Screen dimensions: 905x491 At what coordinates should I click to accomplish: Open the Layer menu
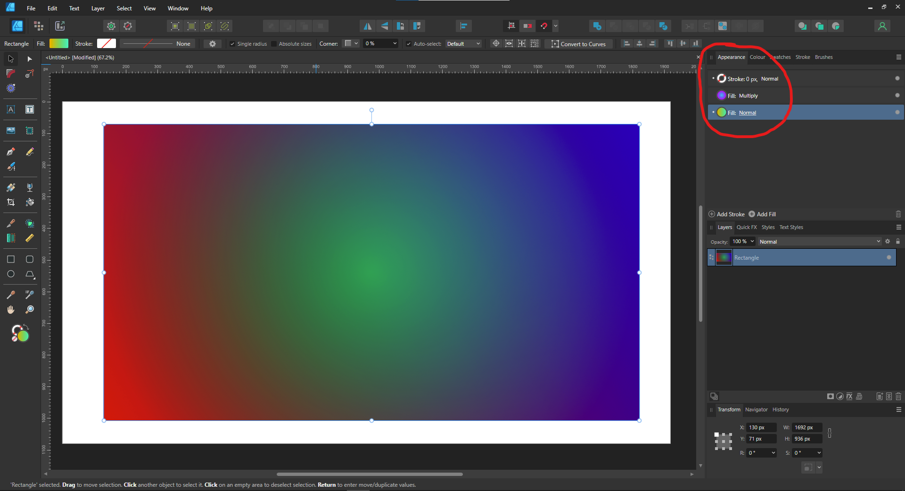click(98, 8)
